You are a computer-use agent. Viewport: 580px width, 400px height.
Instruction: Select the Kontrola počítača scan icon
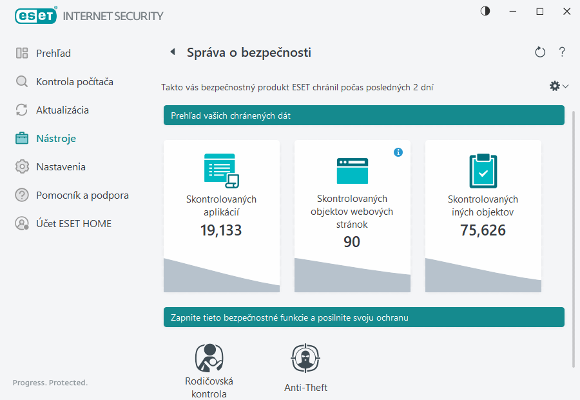tap(21, 81)
